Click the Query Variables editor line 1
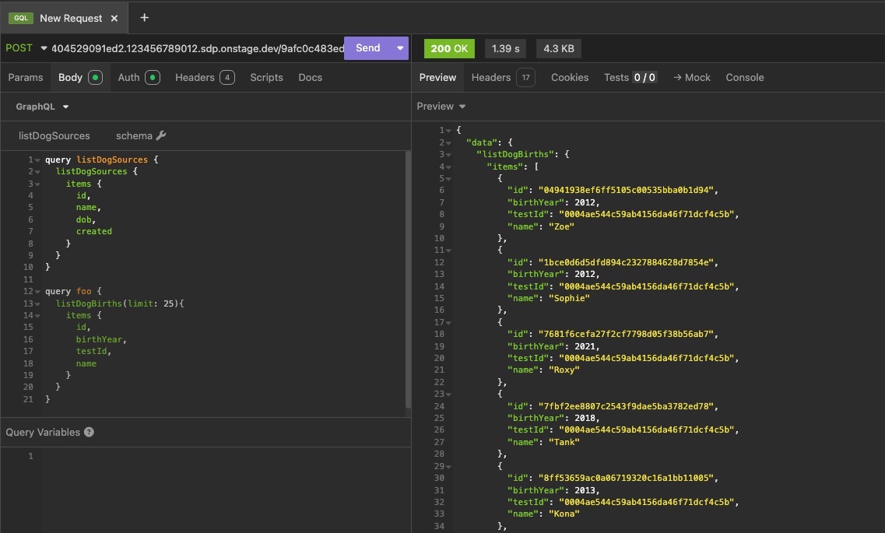Viewport: 885px width, 533px height. [226, 456]
